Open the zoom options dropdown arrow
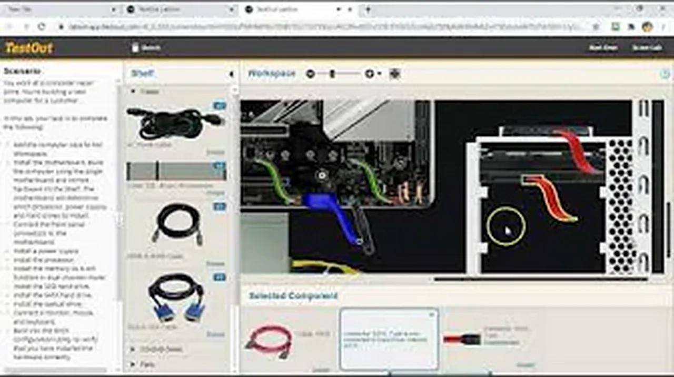The width and height of the screenshot is (674, 377). click(x=379, y=74)
